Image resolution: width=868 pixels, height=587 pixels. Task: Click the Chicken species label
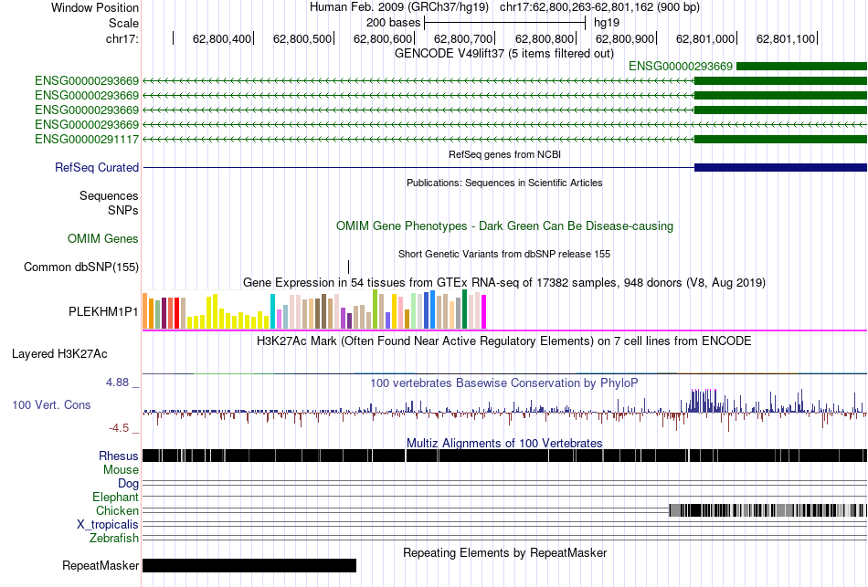tap(117, 510)
